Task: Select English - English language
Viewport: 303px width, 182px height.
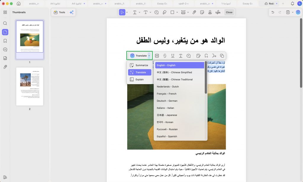Action: pyautogui.click(x=180, y=65)
